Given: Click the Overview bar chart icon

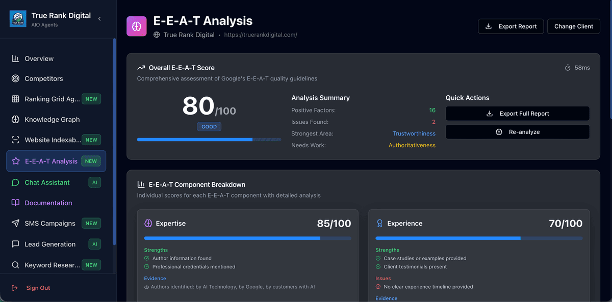Looking at the screenshot, I should click(x=15, y=59).
